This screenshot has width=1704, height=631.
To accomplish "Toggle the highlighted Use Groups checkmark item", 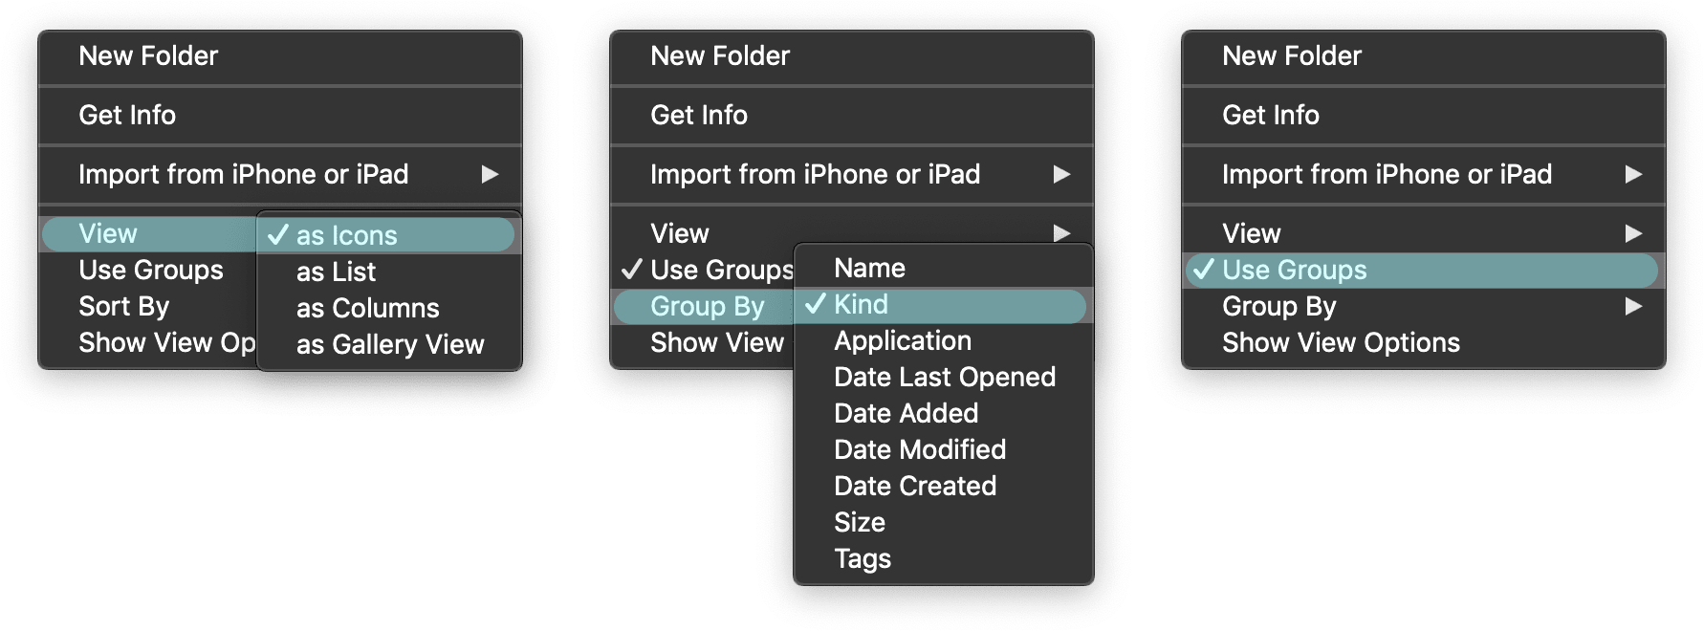I will click(x=1294, y=271).
